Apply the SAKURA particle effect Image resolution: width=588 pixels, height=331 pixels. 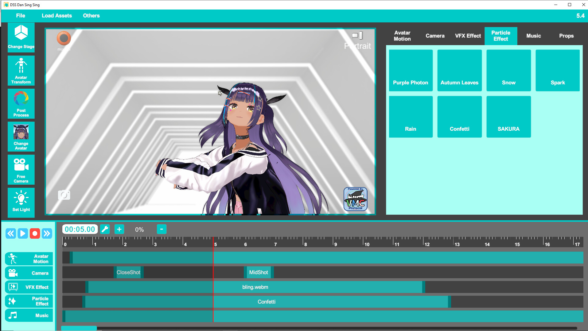(x=508, y=117)
